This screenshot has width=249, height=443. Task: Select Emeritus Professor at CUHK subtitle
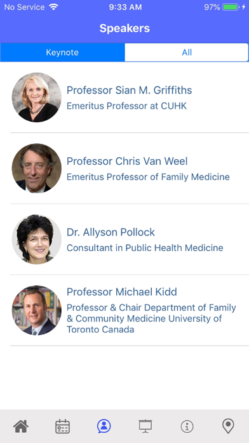click(x=126, y=106)
